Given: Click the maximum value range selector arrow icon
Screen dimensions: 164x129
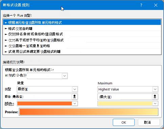Looking at the screenshot, I should pos(155,97).
